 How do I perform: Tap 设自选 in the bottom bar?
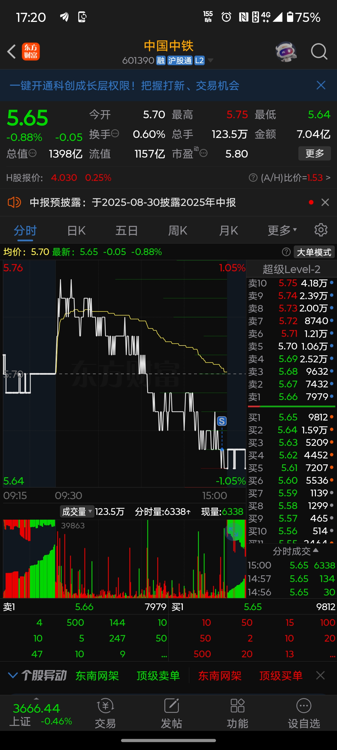304,713
